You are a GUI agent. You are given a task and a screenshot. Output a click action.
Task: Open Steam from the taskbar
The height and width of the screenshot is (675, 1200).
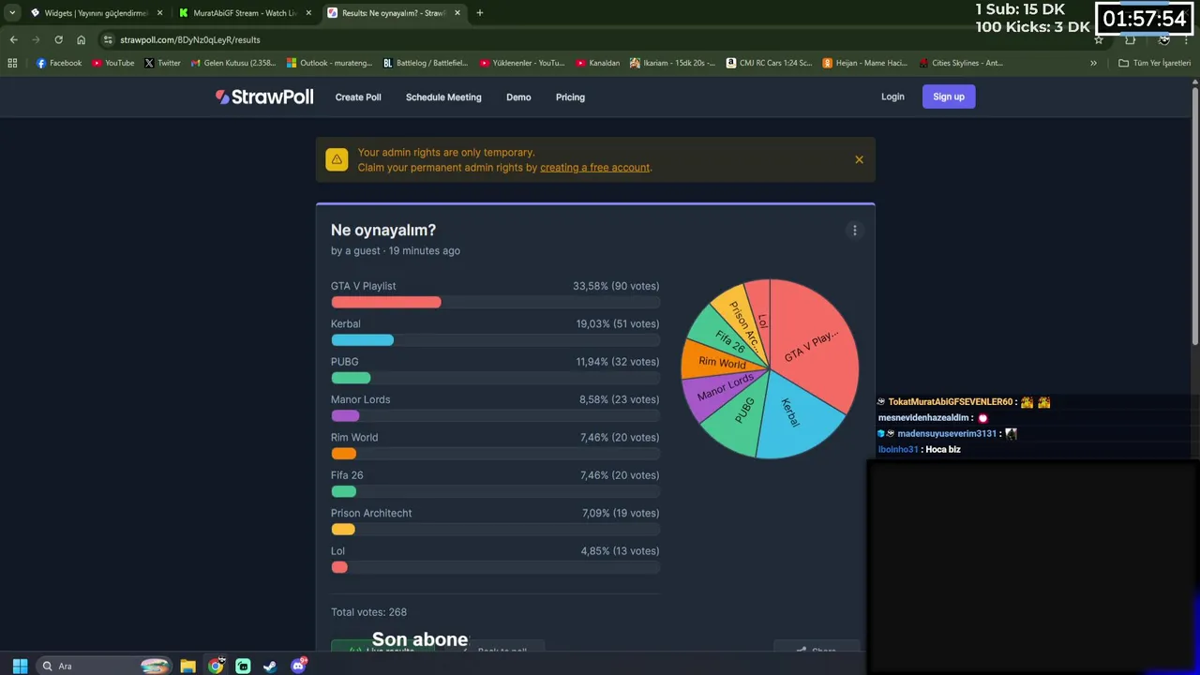coord(270,666)
